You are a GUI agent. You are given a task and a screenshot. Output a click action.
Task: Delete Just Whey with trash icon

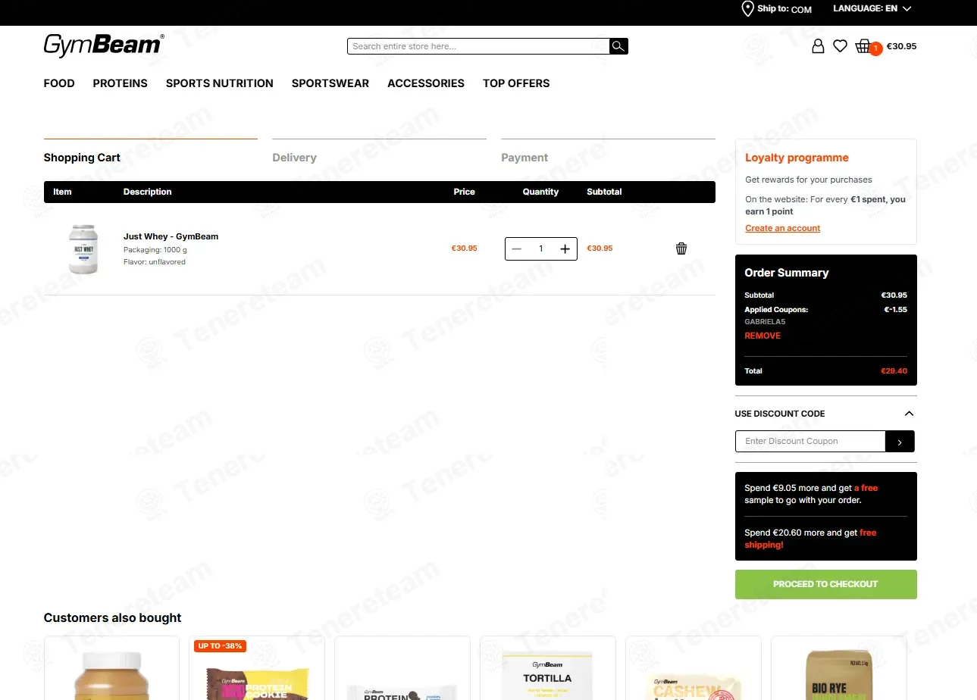coord(681,248)
